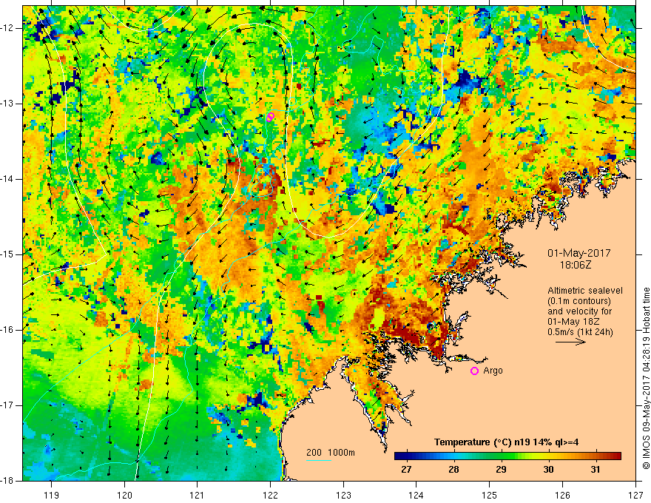The height and width of the screenshot is (503, 651).
Task: Click color bar tick label '30'
Action: [x=548, y=470]
